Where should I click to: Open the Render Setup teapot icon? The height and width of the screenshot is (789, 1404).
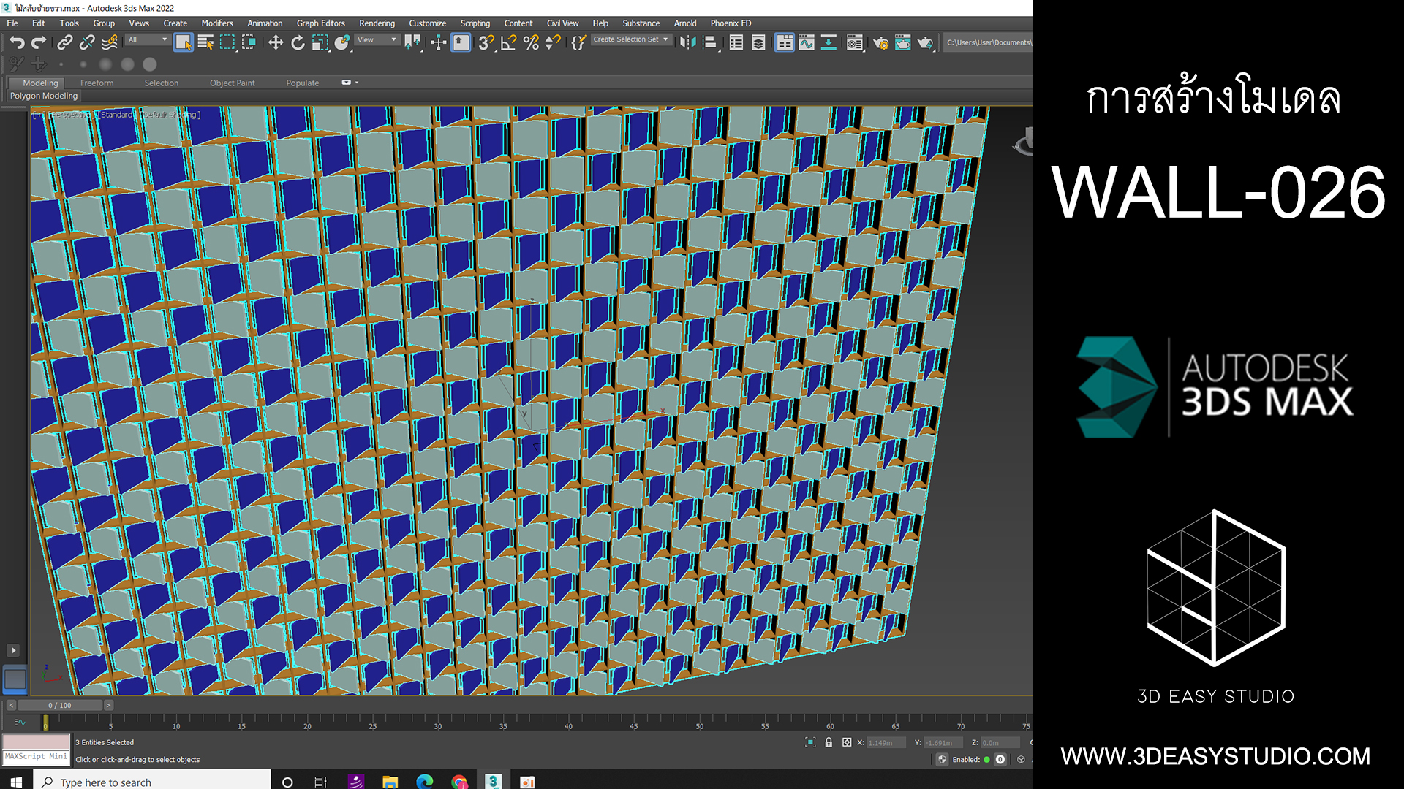click(880, 43)
